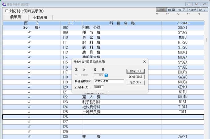210x139 pixels.
Task: Click the ヘルプ(F1) dialog button
Action: point(135,83)
